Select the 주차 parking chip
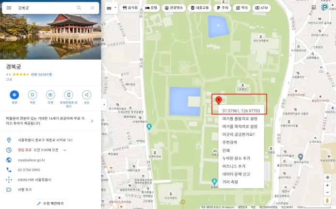 point(223,8)
